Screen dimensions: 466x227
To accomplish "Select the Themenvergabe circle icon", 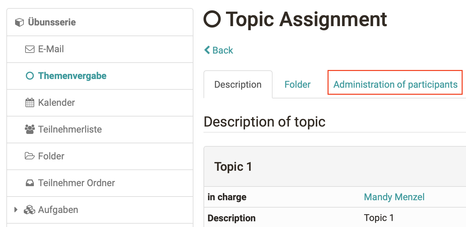I will click(30, 76).
